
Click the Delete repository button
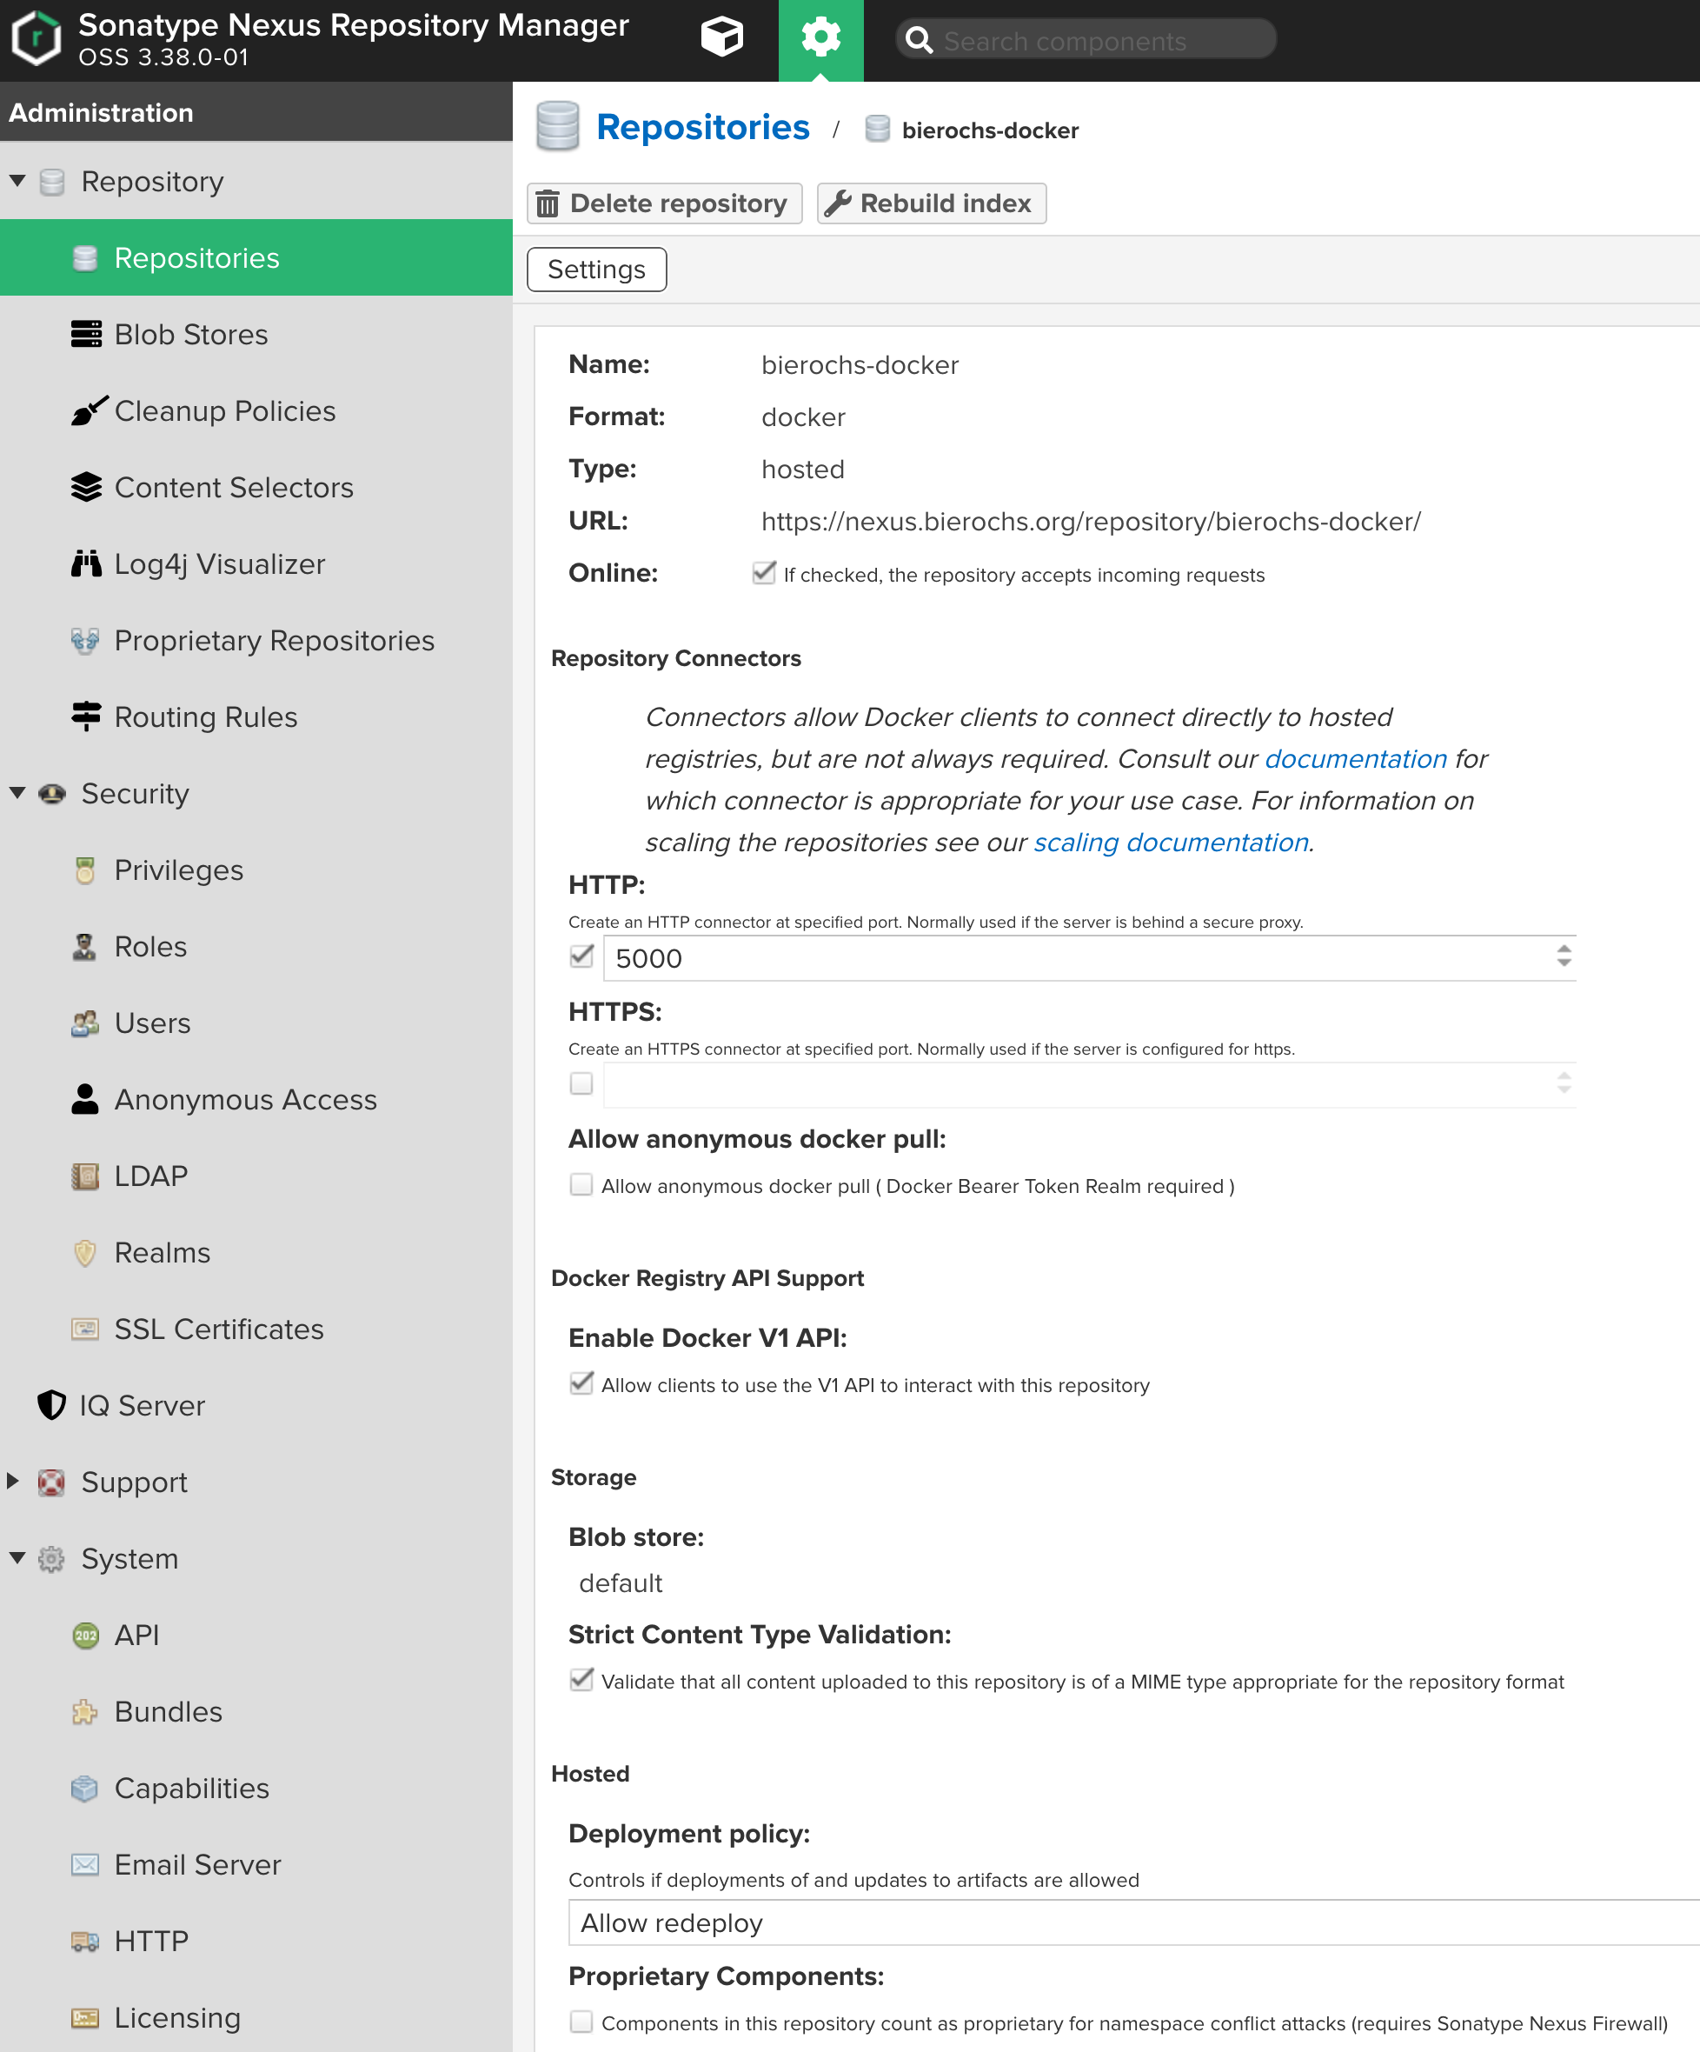pyautogui.click(x=665, y=203)
